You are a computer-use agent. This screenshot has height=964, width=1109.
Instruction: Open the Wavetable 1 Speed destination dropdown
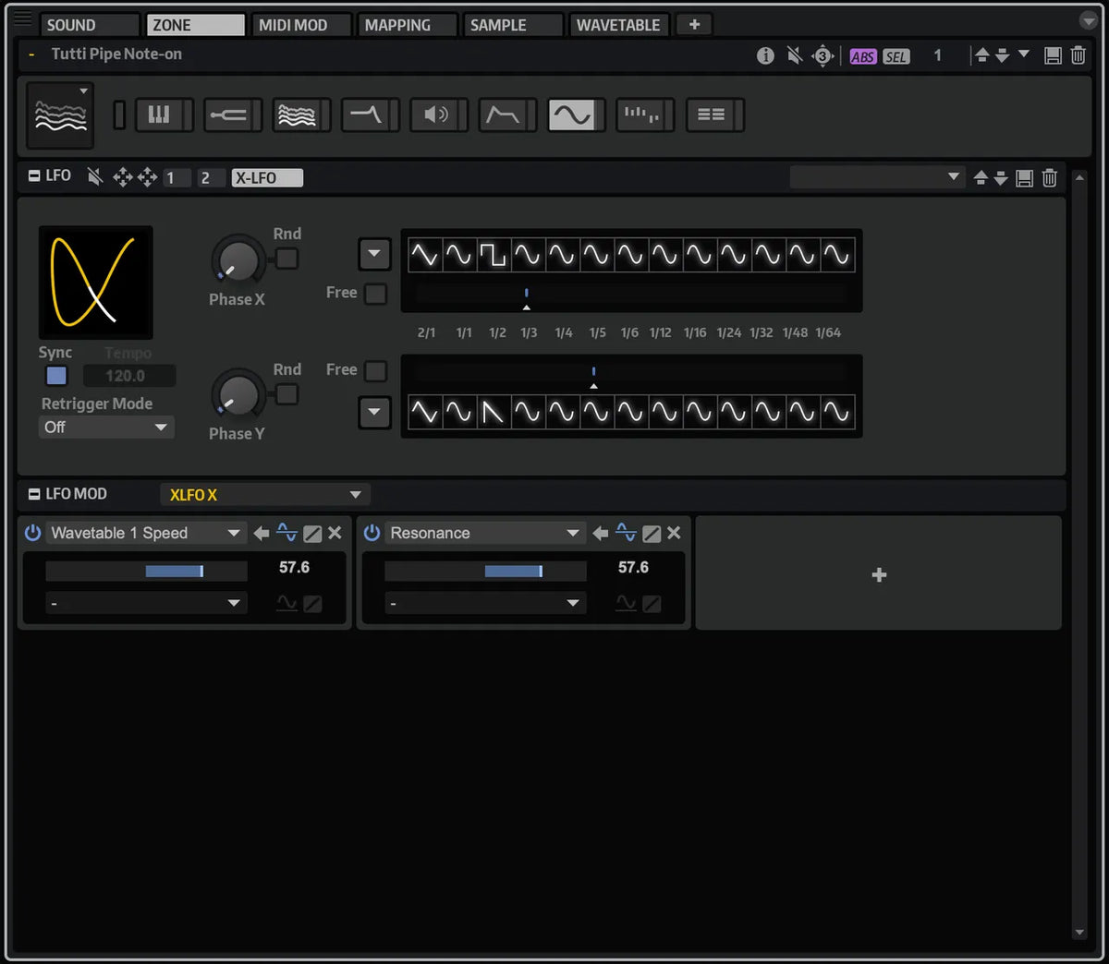coord(145,533)
